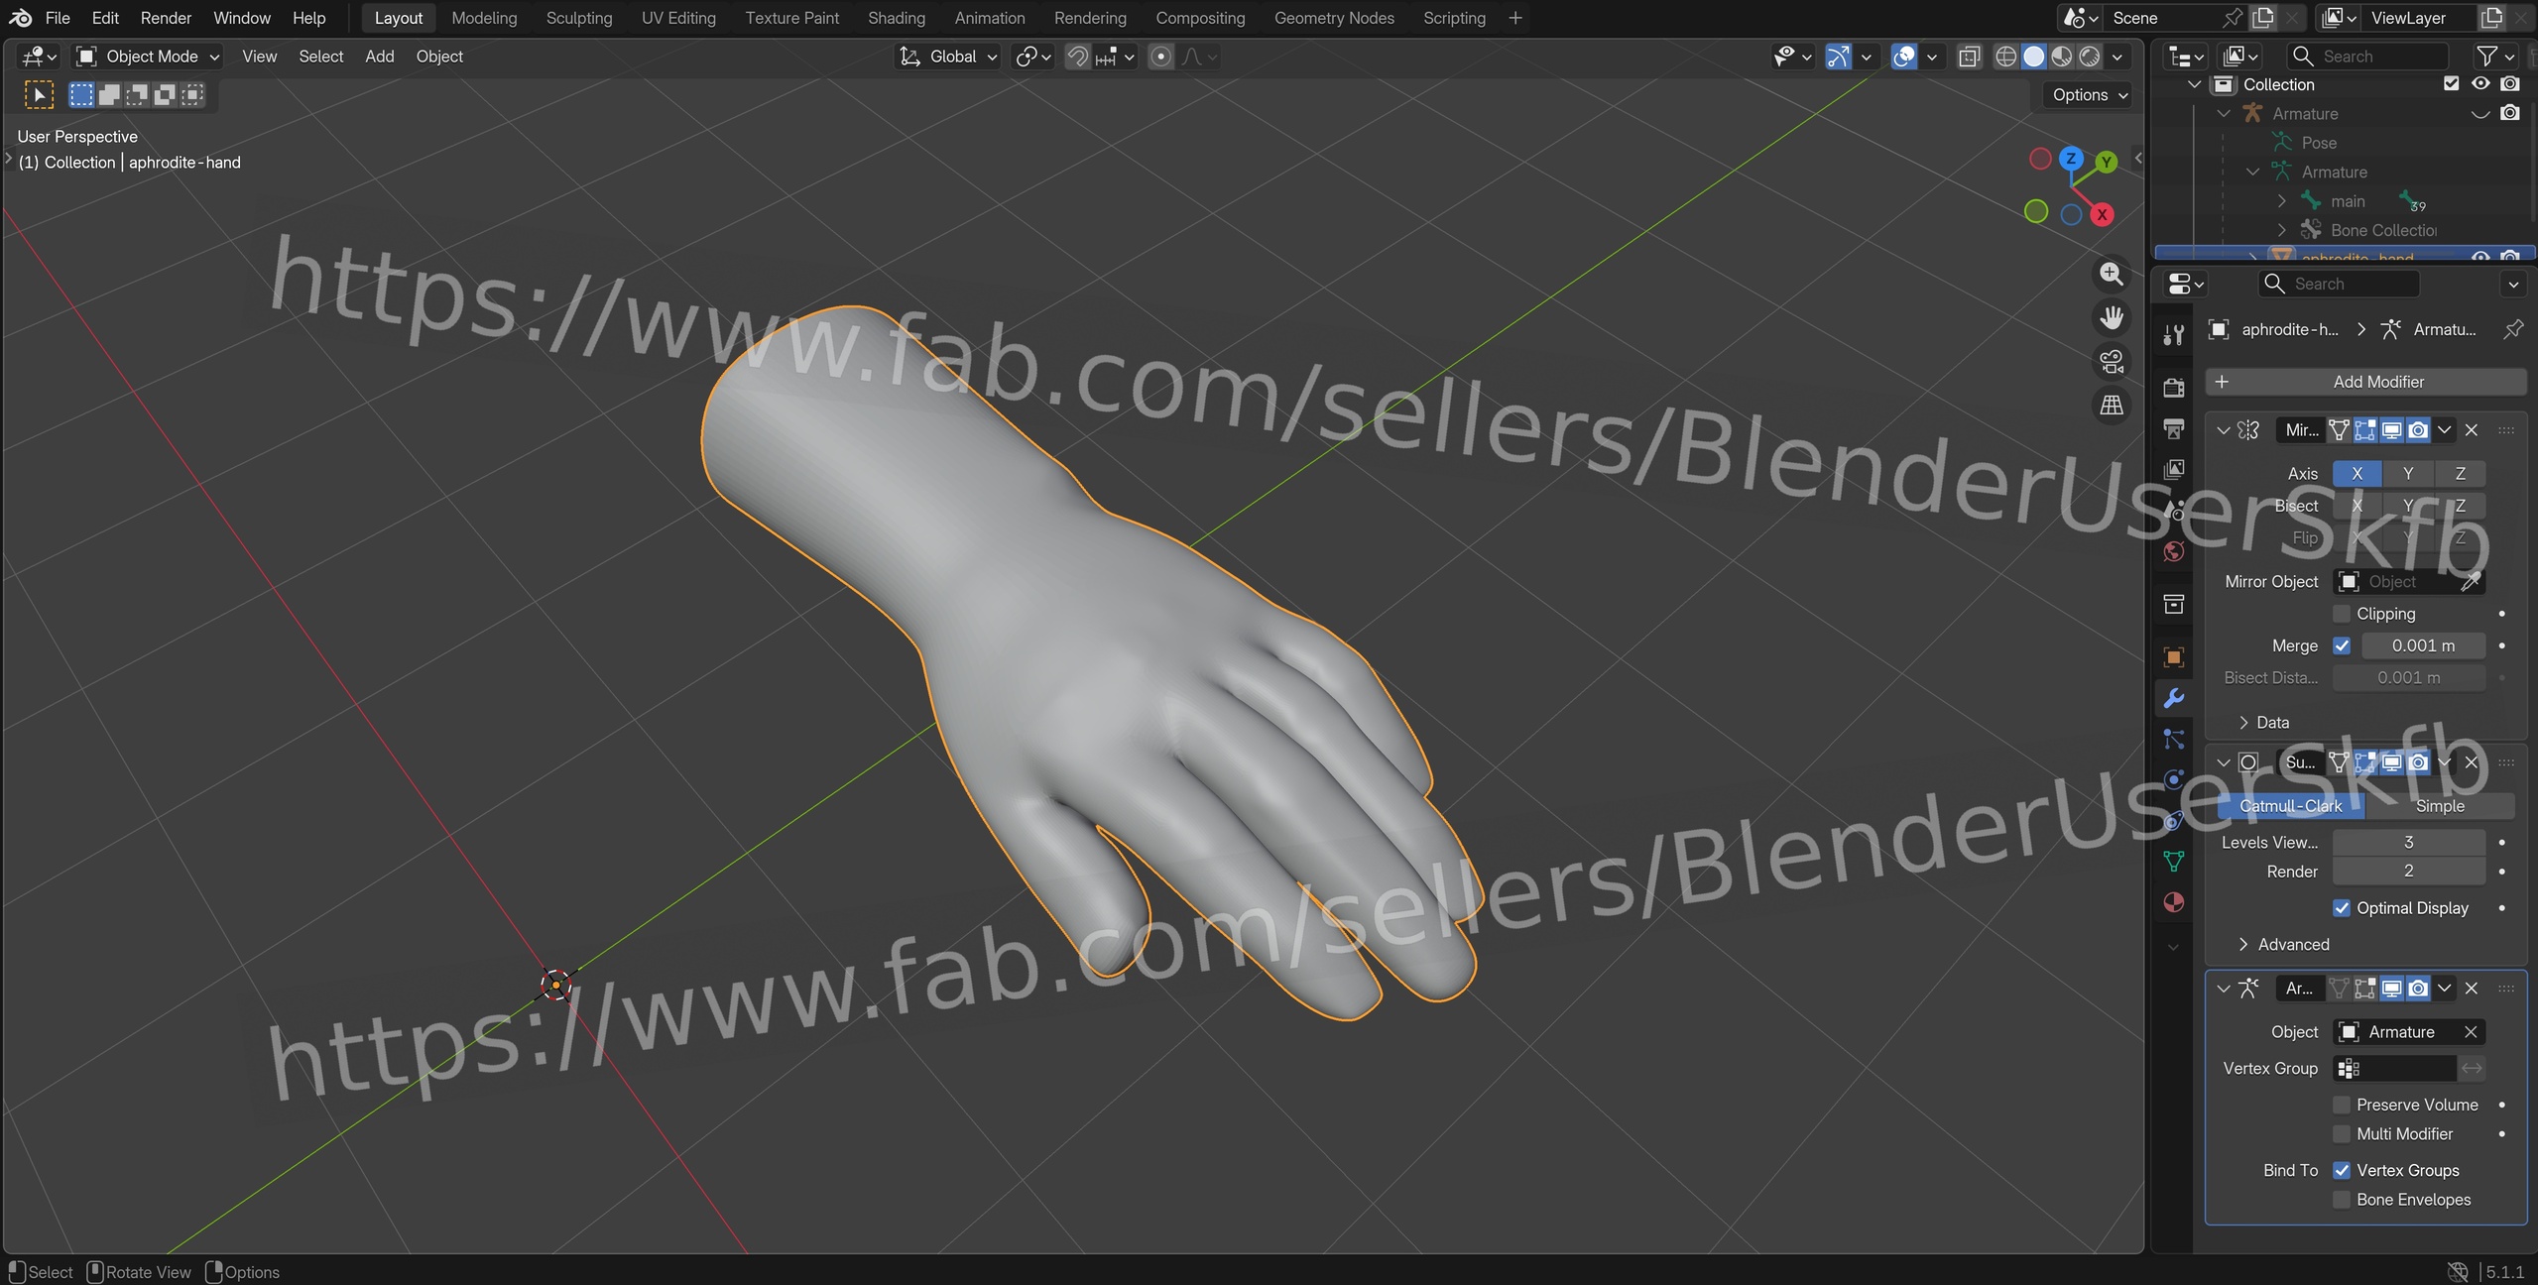Expand Bone Collections tree item
The width and height of the screenshot is (2538, 1285).
pos(2282,230)
